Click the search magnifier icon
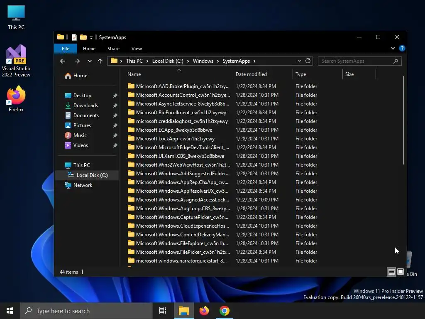425x319 pixels. pyautogui.click(x=396, y=61)
